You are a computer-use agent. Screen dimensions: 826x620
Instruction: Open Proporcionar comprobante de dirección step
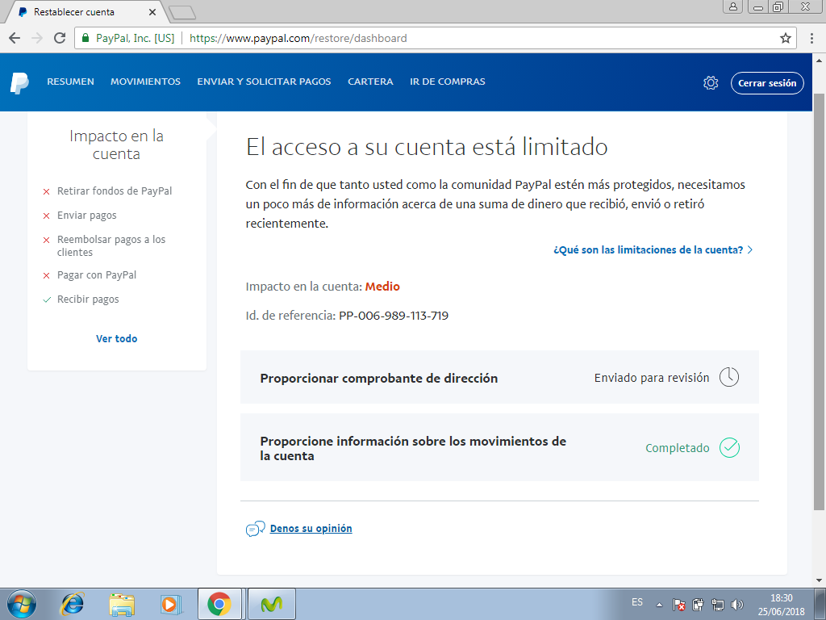pos(499,378)
